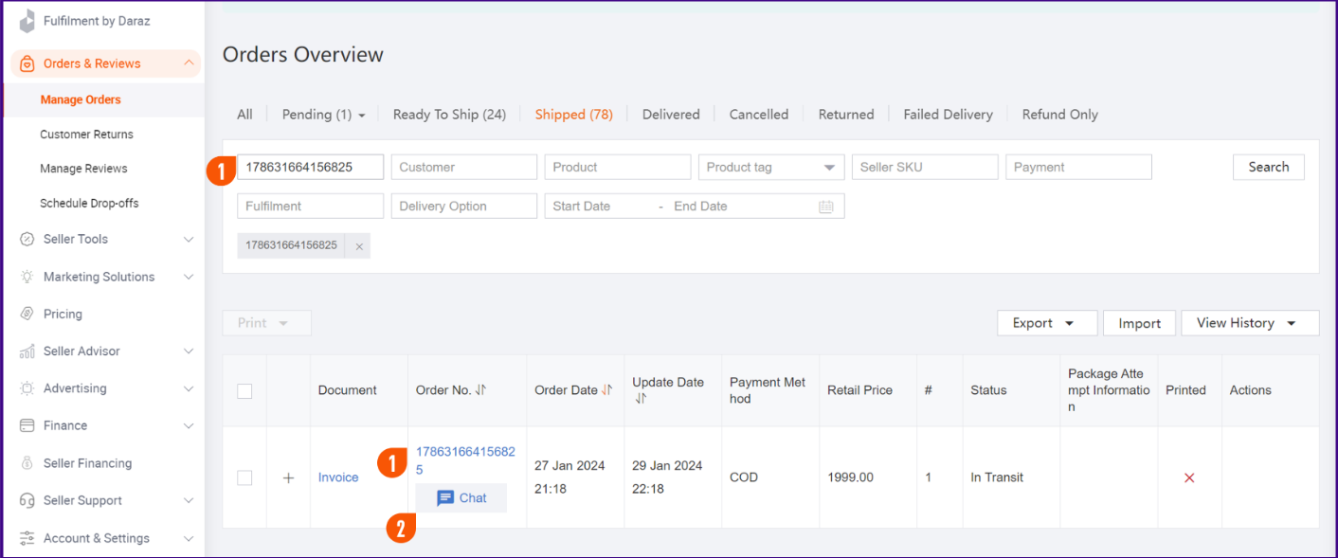Viewport: 1338px width, 558px height.
Task: Click the Seller Financing lock icon
Action: pyautogui.click(x=27, y=463)
